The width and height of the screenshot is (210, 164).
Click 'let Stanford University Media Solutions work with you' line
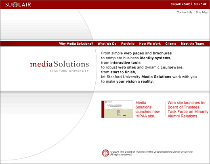pyautogui.click(x=149, y=77)
